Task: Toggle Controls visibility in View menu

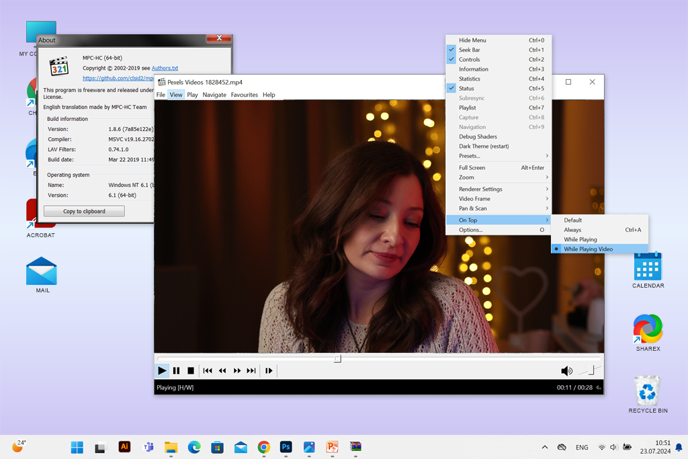Action: point(499,59)
